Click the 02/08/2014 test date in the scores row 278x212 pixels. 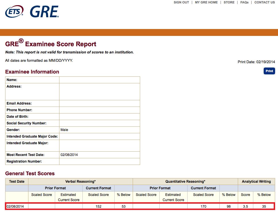[x=15, y=207]
